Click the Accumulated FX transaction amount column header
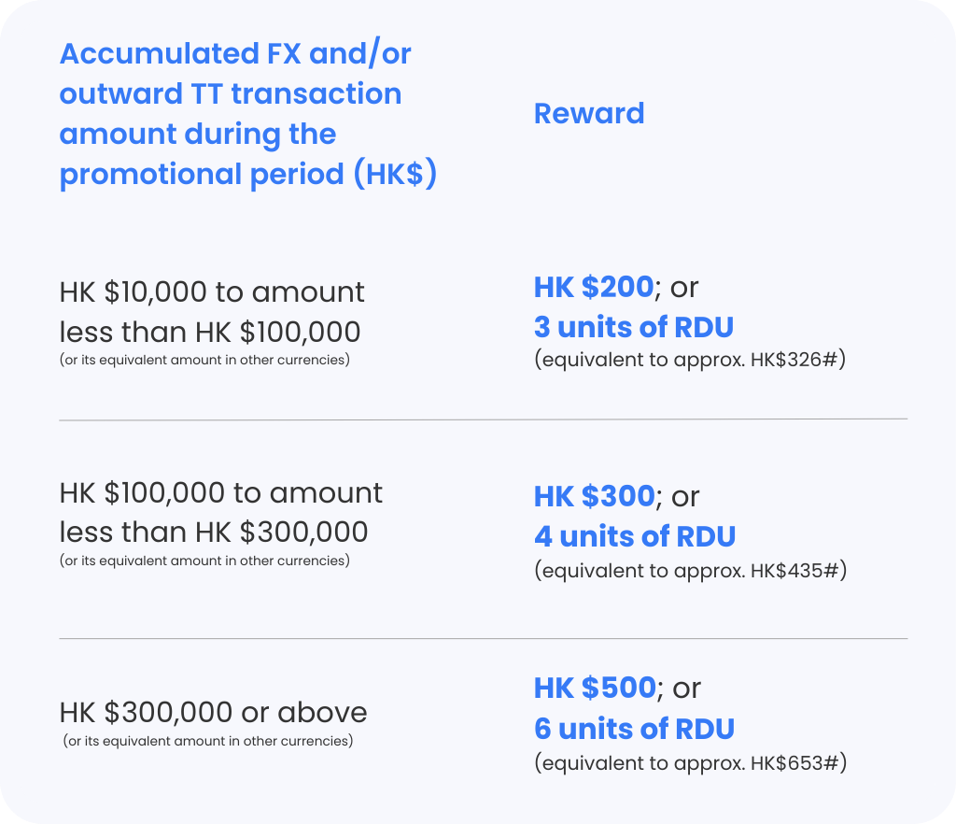Screen dimensions: 956x824 point(247,114)
